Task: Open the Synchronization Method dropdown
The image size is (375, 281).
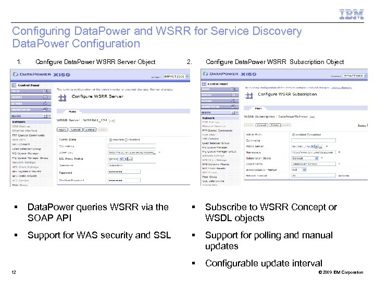Action: point(299,170)
